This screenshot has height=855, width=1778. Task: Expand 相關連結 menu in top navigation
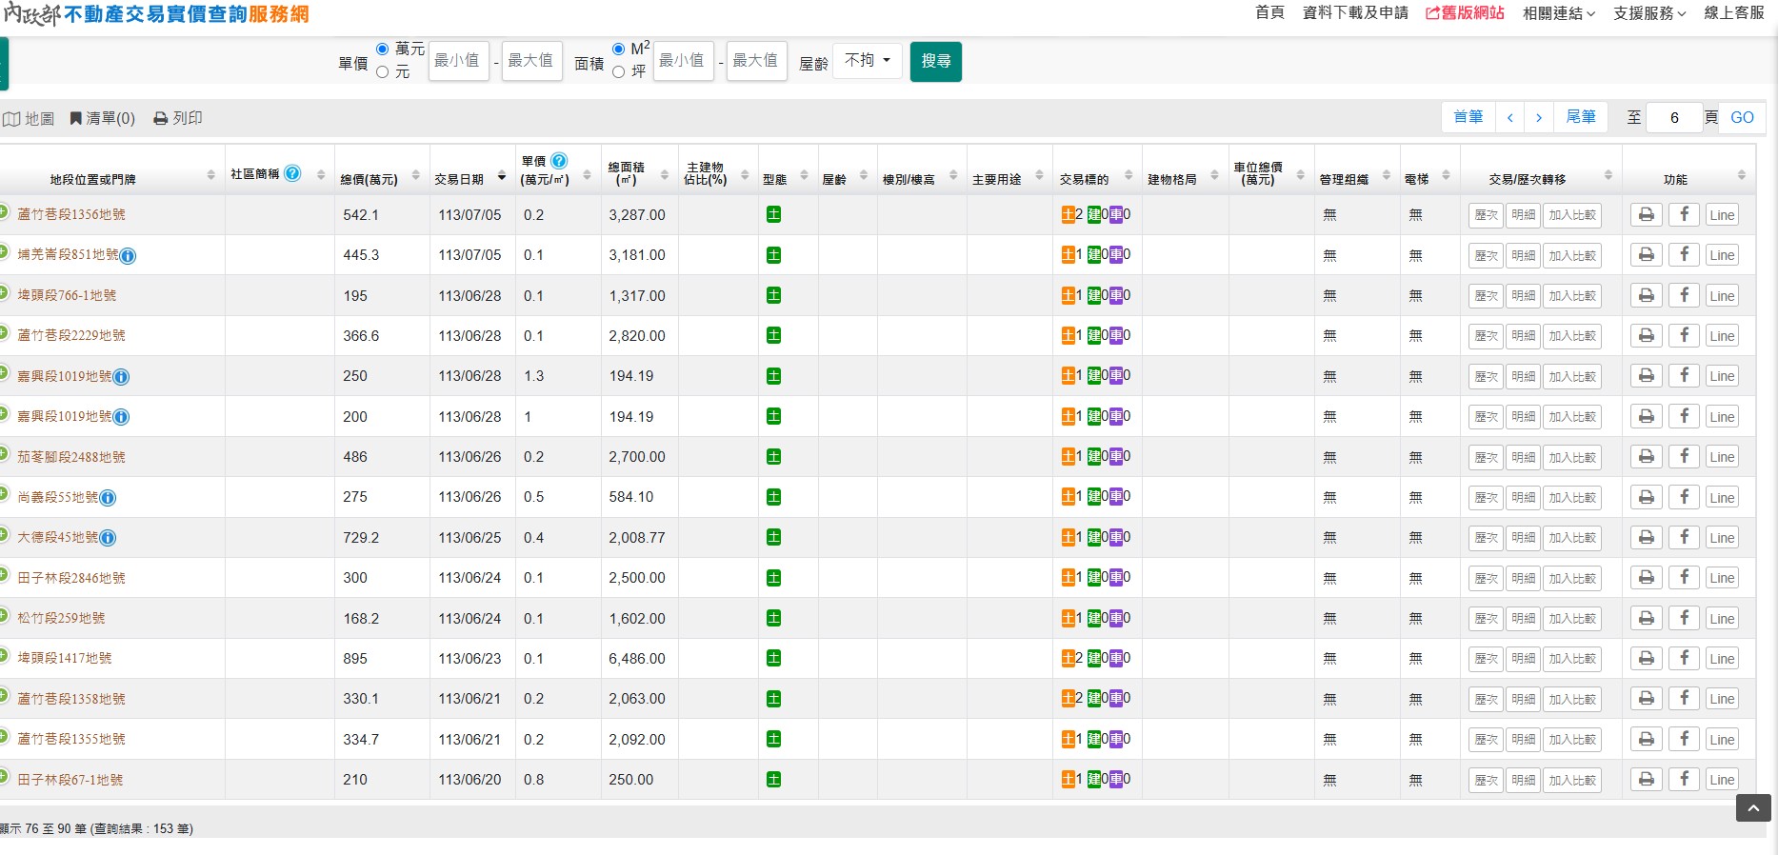pyautogui.click(x=1558, y=13)
